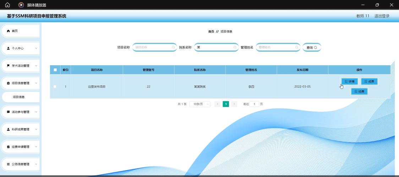Click the home icon in the title bar

[8, 5]
